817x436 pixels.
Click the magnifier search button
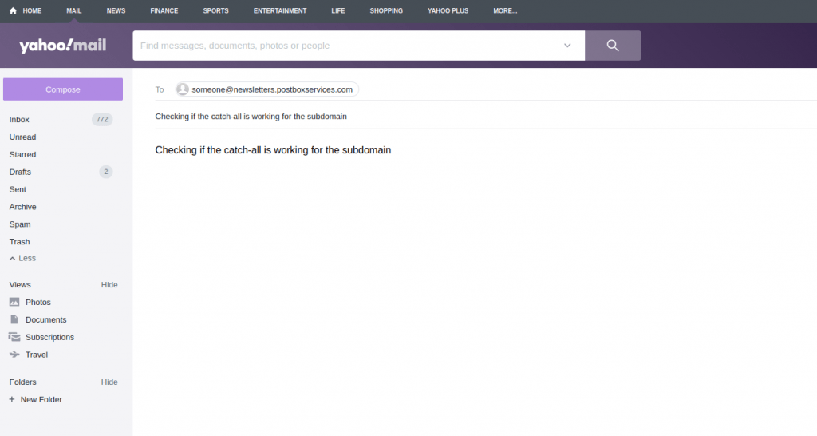point(613,46)
